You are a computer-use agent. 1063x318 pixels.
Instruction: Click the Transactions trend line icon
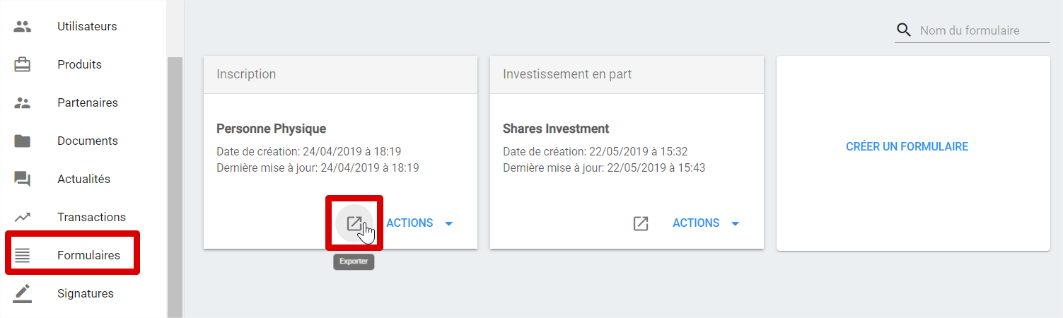[x=23, y=218]
